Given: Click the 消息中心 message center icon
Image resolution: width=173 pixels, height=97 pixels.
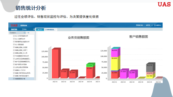Looking at the screenshot, I should click(155, 25).
